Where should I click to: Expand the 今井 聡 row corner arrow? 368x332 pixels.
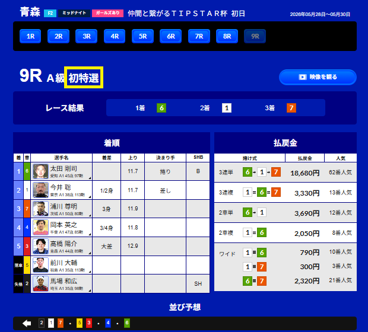click(x=90, y=197)
